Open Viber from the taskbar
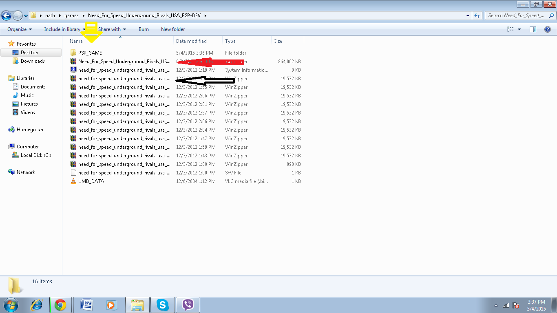557x313 pixels. 188,305
